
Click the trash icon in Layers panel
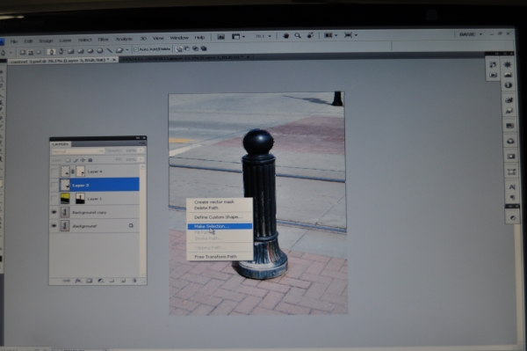point(134,281)
